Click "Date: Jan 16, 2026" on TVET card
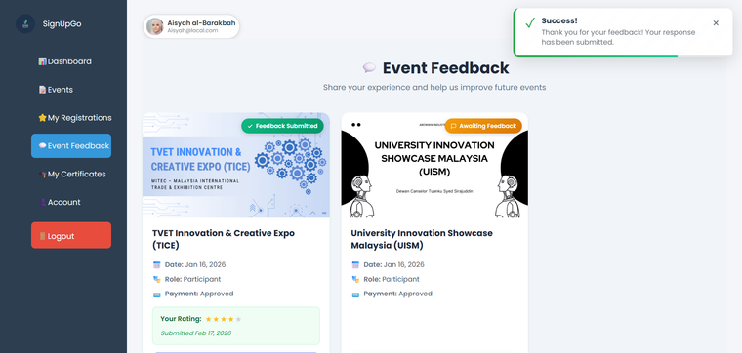742x353 pixels. click(x=195, y=264)
